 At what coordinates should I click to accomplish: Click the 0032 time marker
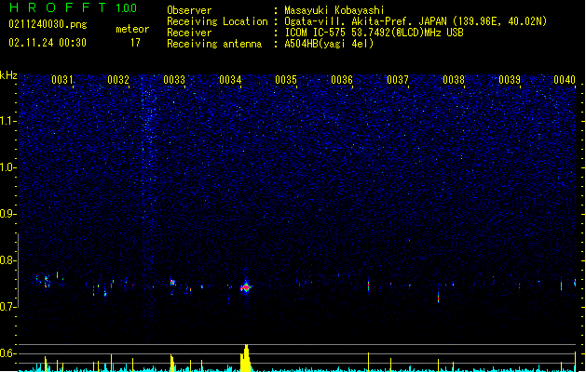(118, 80)
